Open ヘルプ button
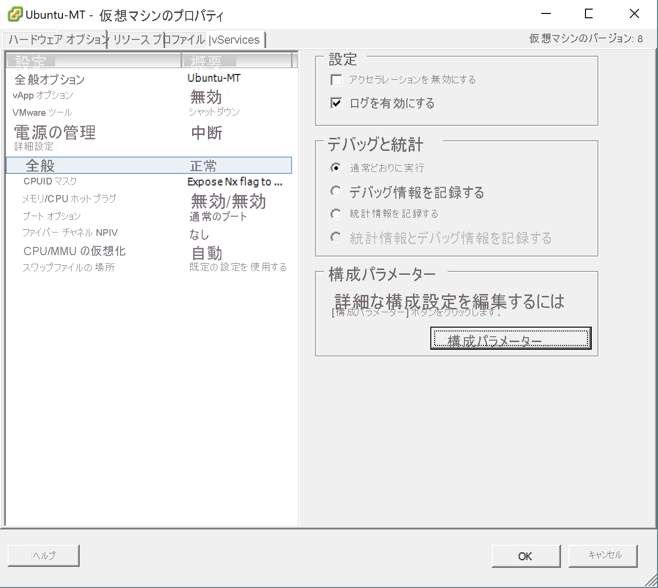658x588 pixels. (43, 556)
